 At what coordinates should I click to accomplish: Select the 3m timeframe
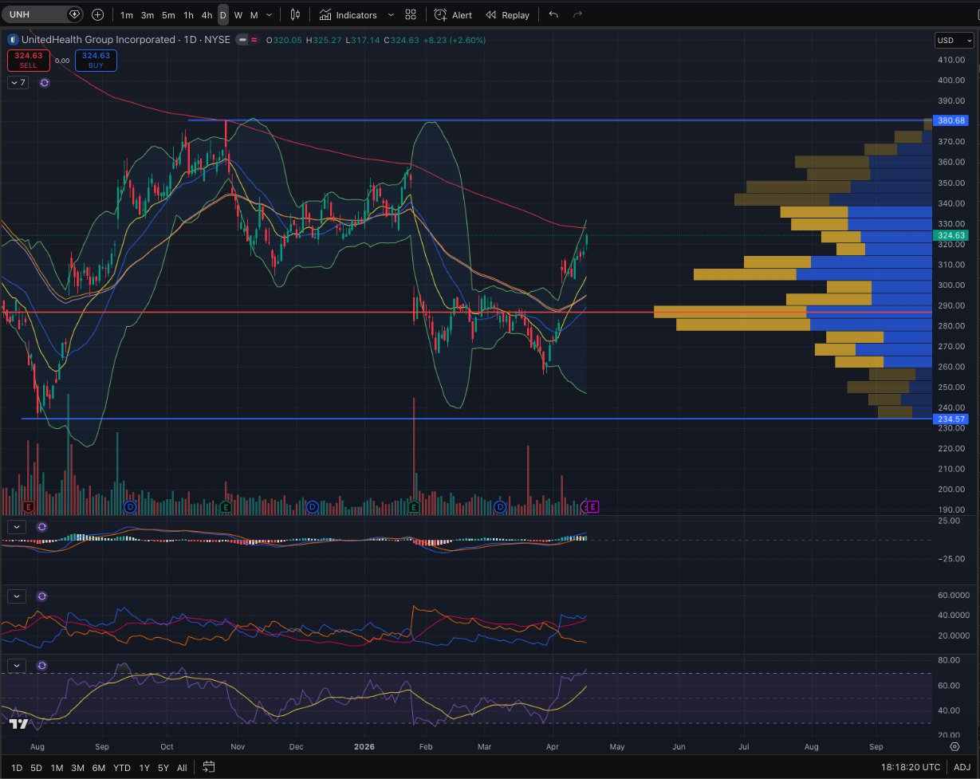148,15
